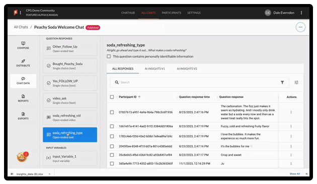Select Yes_FOLLOW_UP question
The image size is (317, 184).
(x=70, y=83)
